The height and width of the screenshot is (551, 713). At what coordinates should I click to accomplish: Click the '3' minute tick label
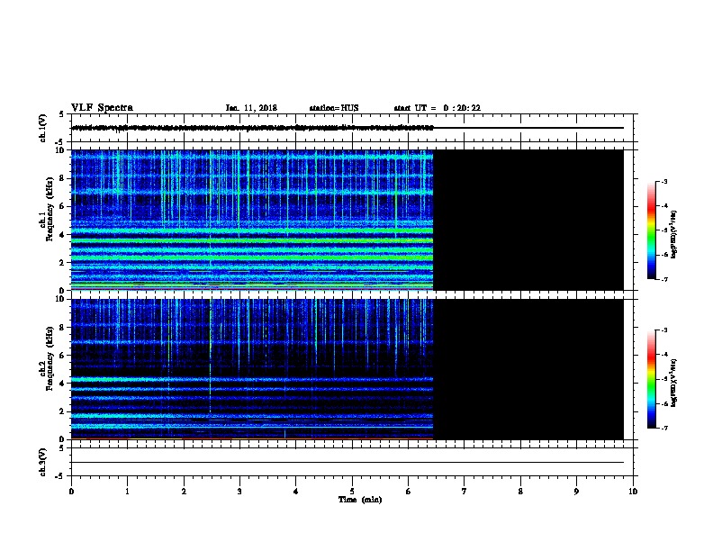(x=239, y=492)
